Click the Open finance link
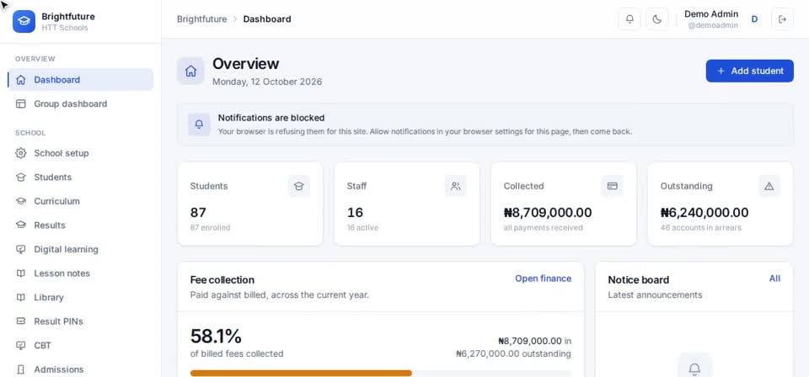The width and height of the screenshot is (809, 377). (x=543, y=279)
